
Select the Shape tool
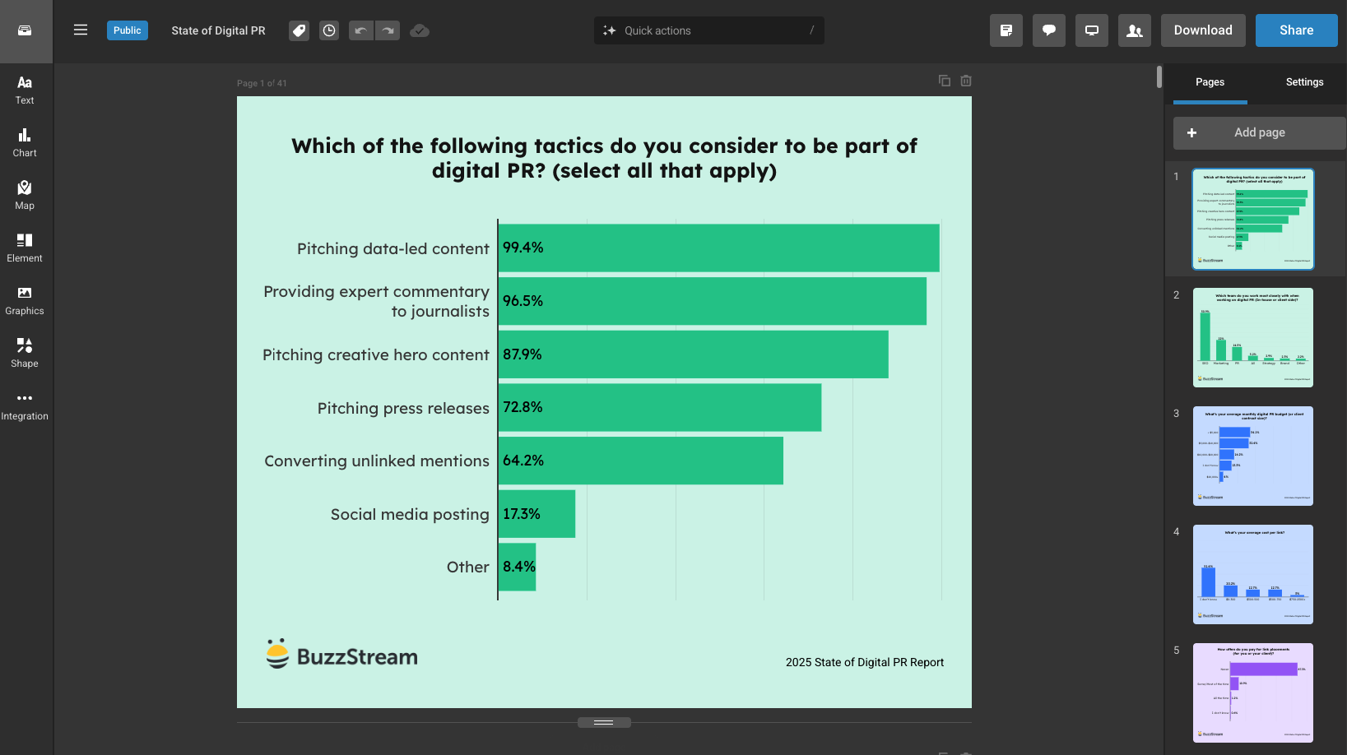pyautogui.click(x=24, y=350)
